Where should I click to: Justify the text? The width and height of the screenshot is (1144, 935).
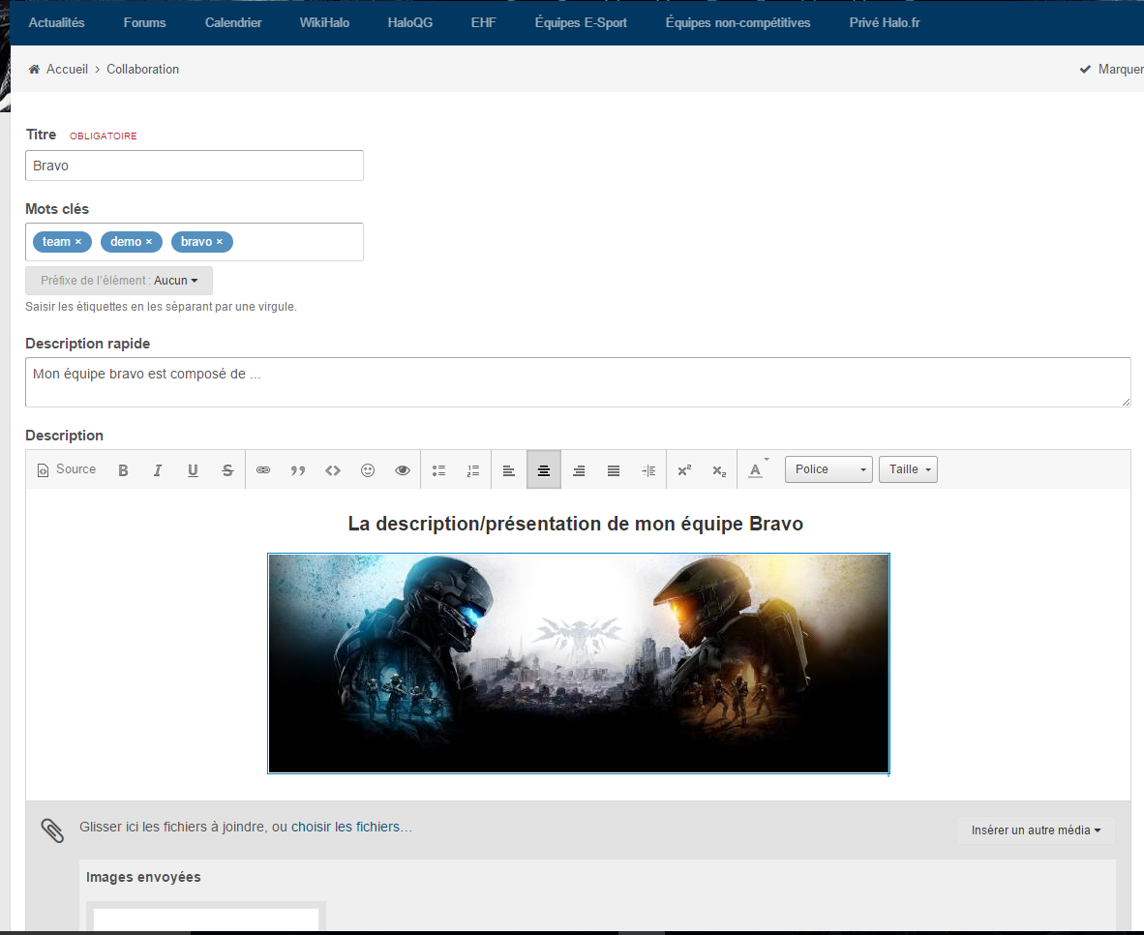pos(614,470)
